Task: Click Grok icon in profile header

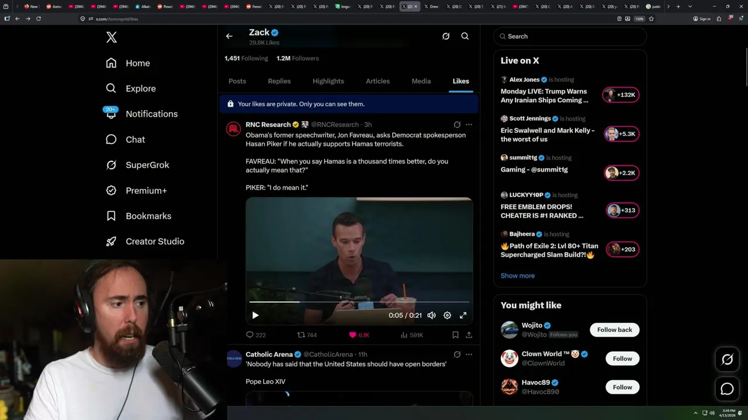Action: pos(446,36)
